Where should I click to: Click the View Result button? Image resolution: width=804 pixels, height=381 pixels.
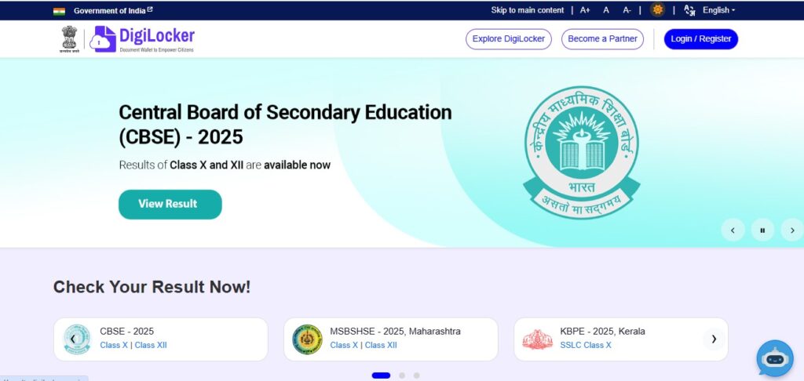170,205
